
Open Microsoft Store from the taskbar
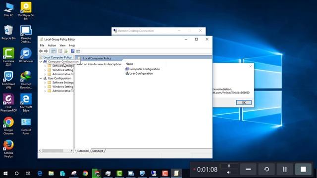(62, 174)
